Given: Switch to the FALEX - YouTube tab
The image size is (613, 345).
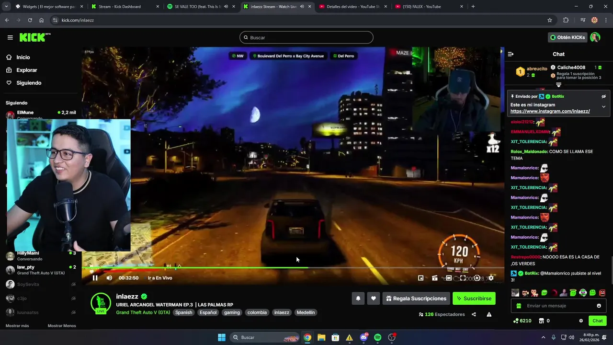Looking at the screenshot, I should [430, 7].
